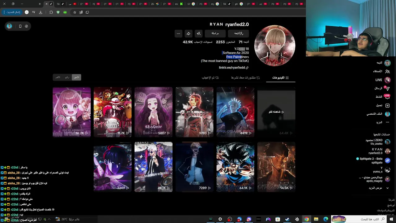Viewport: 396px width, 223px height.
Task: Switch to the Videos (الفيديوهات) tab
Action: pyautogui.click(x=281, y=78)
